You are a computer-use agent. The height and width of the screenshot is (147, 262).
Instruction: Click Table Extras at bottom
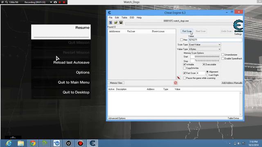[233, 118]
